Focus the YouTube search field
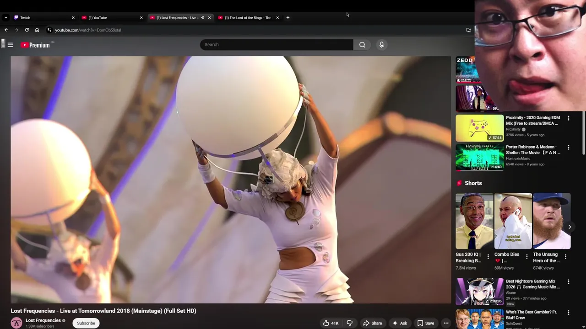The height and width of the screenshot is (329, 586). tap(277, 45)
